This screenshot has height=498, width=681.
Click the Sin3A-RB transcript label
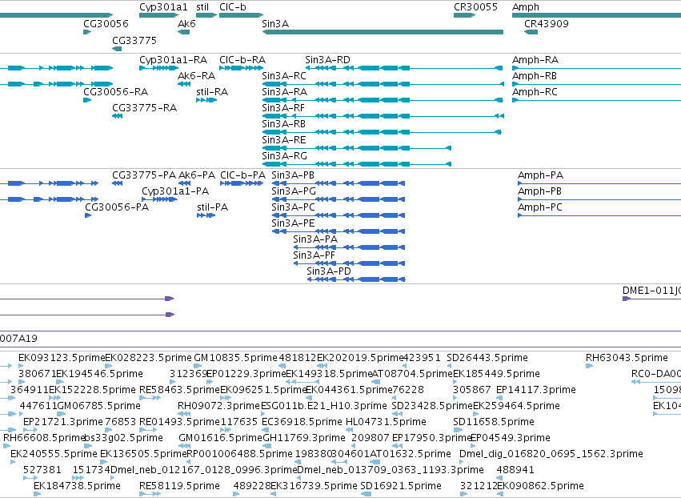(x=283, y=124)
